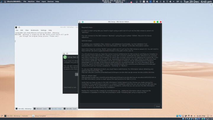Click the grey pin button in Konsole titlebar

[19, 27]
